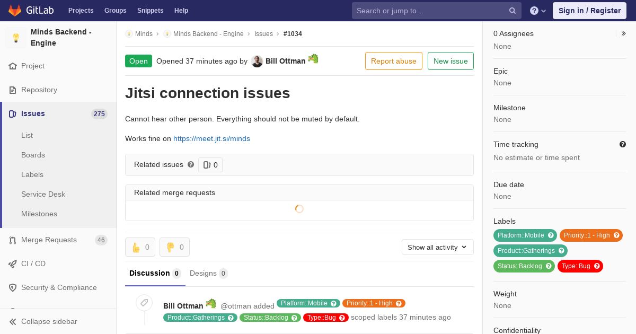Click the Merge Requests icon in sidebar
Screen dimensions: 636x334
point(13,240)
